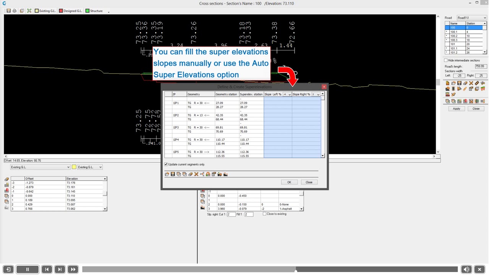Click OK in the Superelevations dialog
The width and height of the screenshot is (489, 275).
point(289,182)
